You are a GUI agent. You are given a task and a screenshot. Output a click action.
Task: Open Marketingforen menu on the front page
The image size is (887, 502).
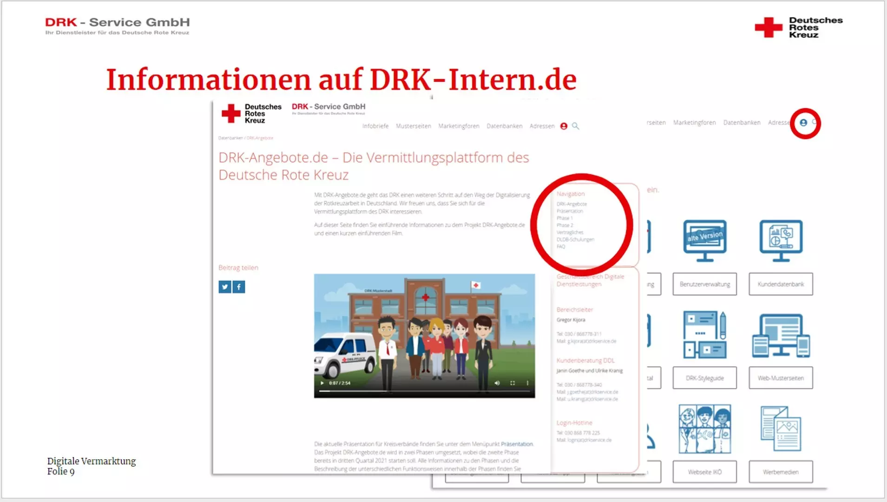(459, 126)
